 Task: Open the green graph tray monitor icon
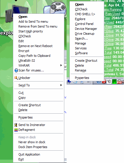point(114,81)
